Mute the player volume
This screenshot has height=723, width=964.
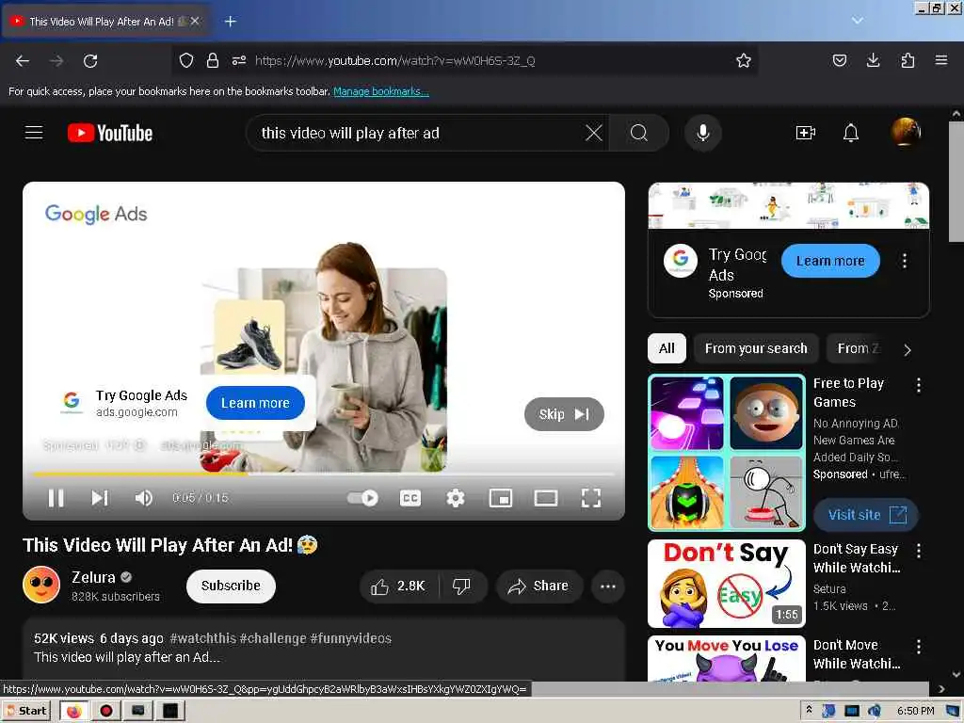pyautogui.click(x=143, y=497)
